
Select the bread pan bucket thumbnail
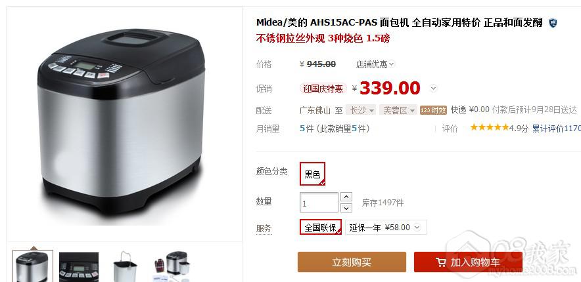[124, 267]
